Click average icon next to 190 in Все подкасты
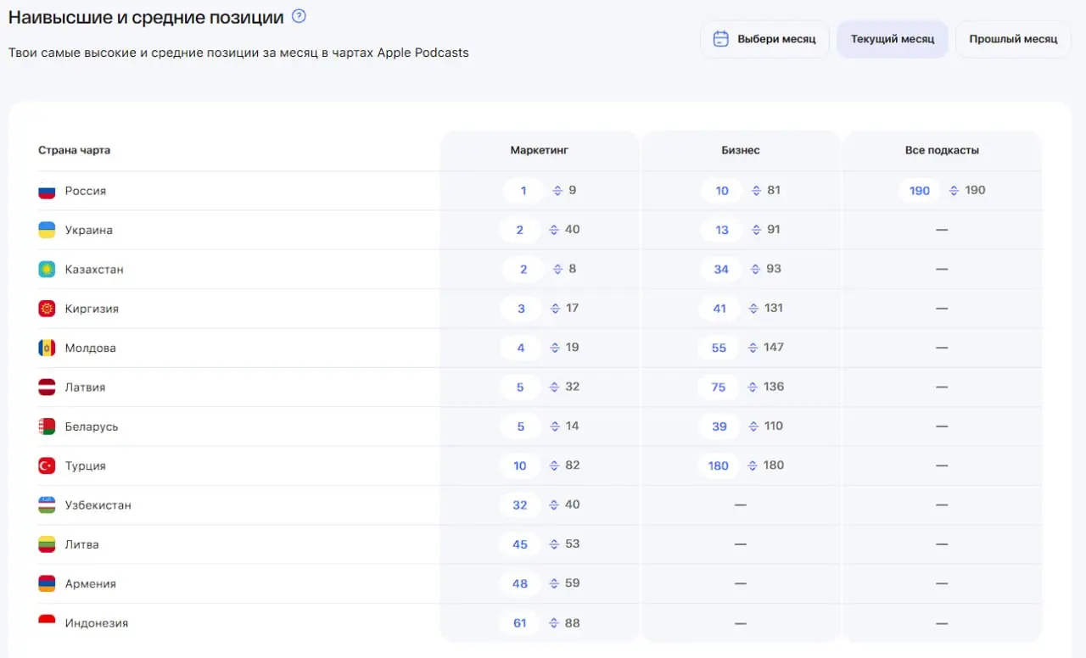The width and height of the screenshot is (1086, 658). tap(954, 191)
